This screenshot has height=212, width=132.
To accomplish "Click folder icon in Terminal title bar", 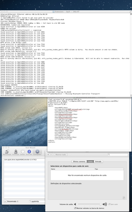I will point(53,12).
